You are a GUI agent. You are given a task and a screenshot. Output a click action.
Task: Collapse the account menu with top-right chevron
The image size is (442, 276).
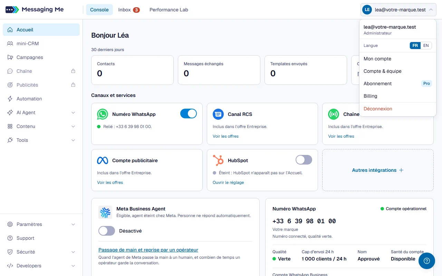[431, 10]
